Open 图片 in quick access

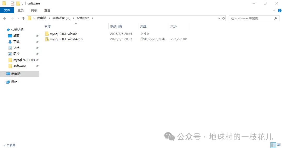16,54
